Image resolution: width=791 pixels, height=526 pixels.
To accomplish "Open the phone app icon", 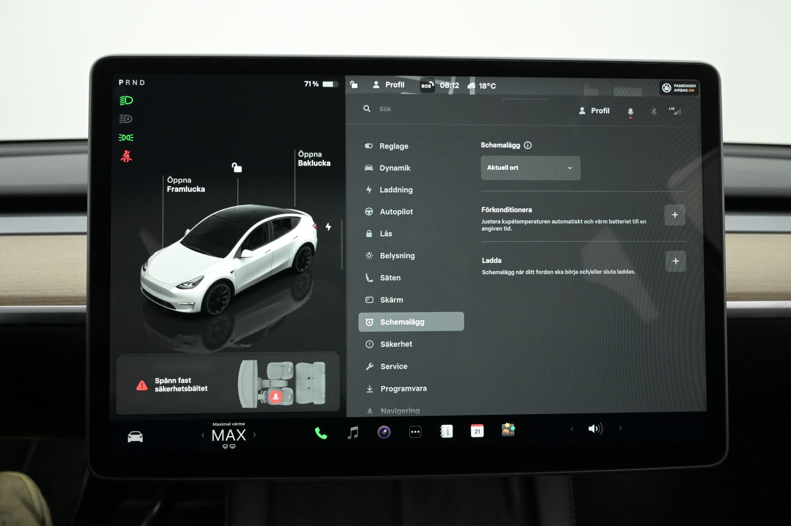I will [x=321, y=433].
